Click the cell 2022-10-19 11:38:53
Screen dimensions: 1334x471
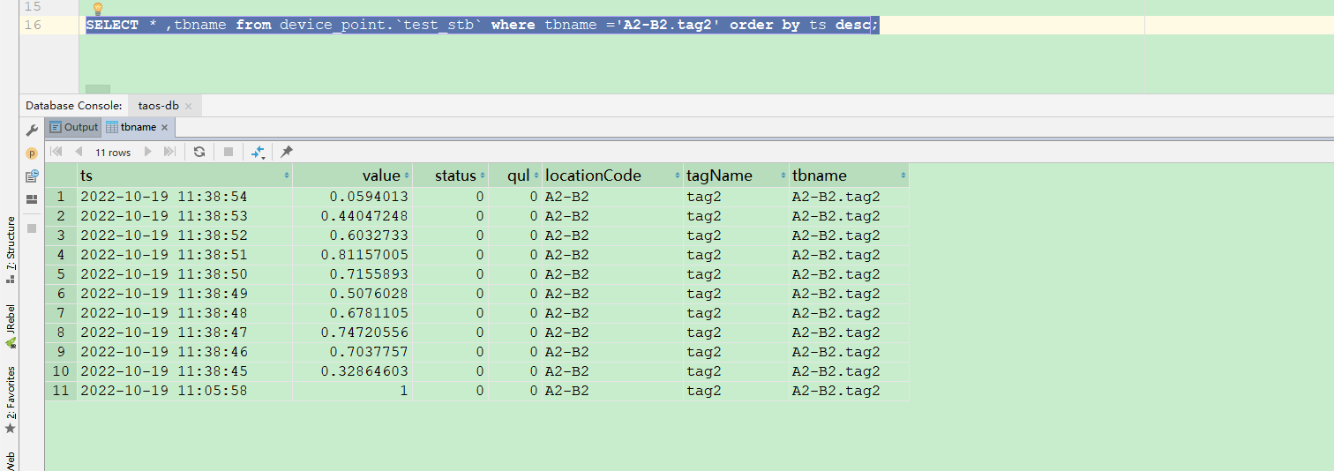tap(185, 216)
